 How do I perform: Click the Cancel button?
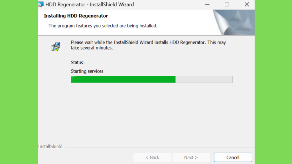233,157
